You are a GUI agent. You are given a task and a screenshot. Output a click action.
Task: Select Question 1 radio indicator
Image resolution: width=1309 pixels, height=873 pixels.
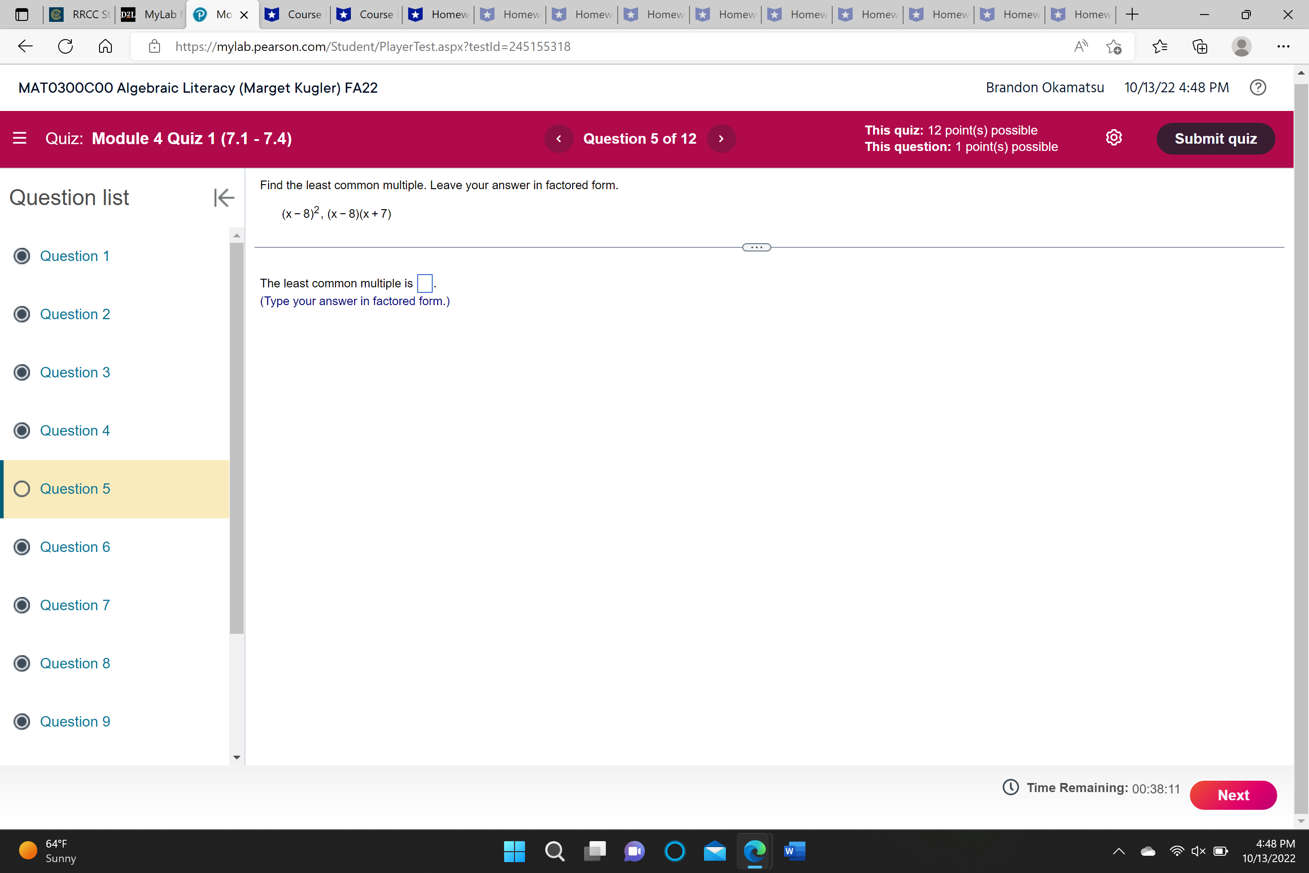[22, 256]
